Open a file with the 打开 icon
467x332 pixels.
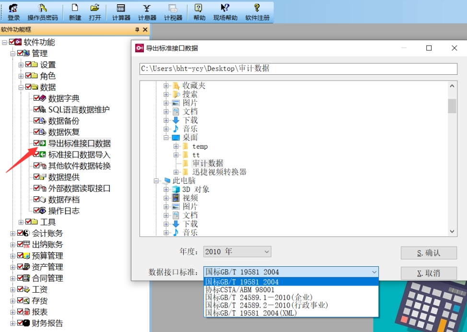[95, 12]
